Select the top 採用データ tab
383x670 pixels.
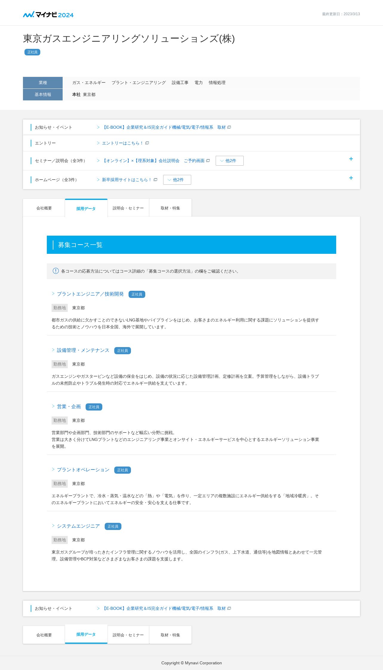pos(86,208)
